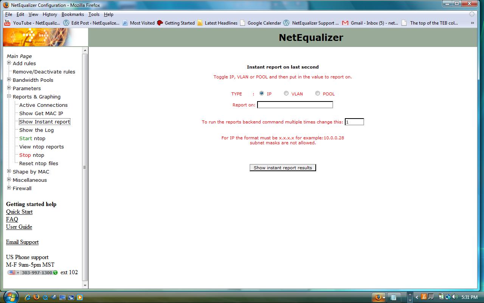Open the Tools menu
484x303 pixels.
click(94, 14)
